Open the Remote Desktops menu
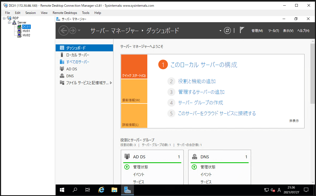This screenshot has height=196, width=316. point(65,13)
